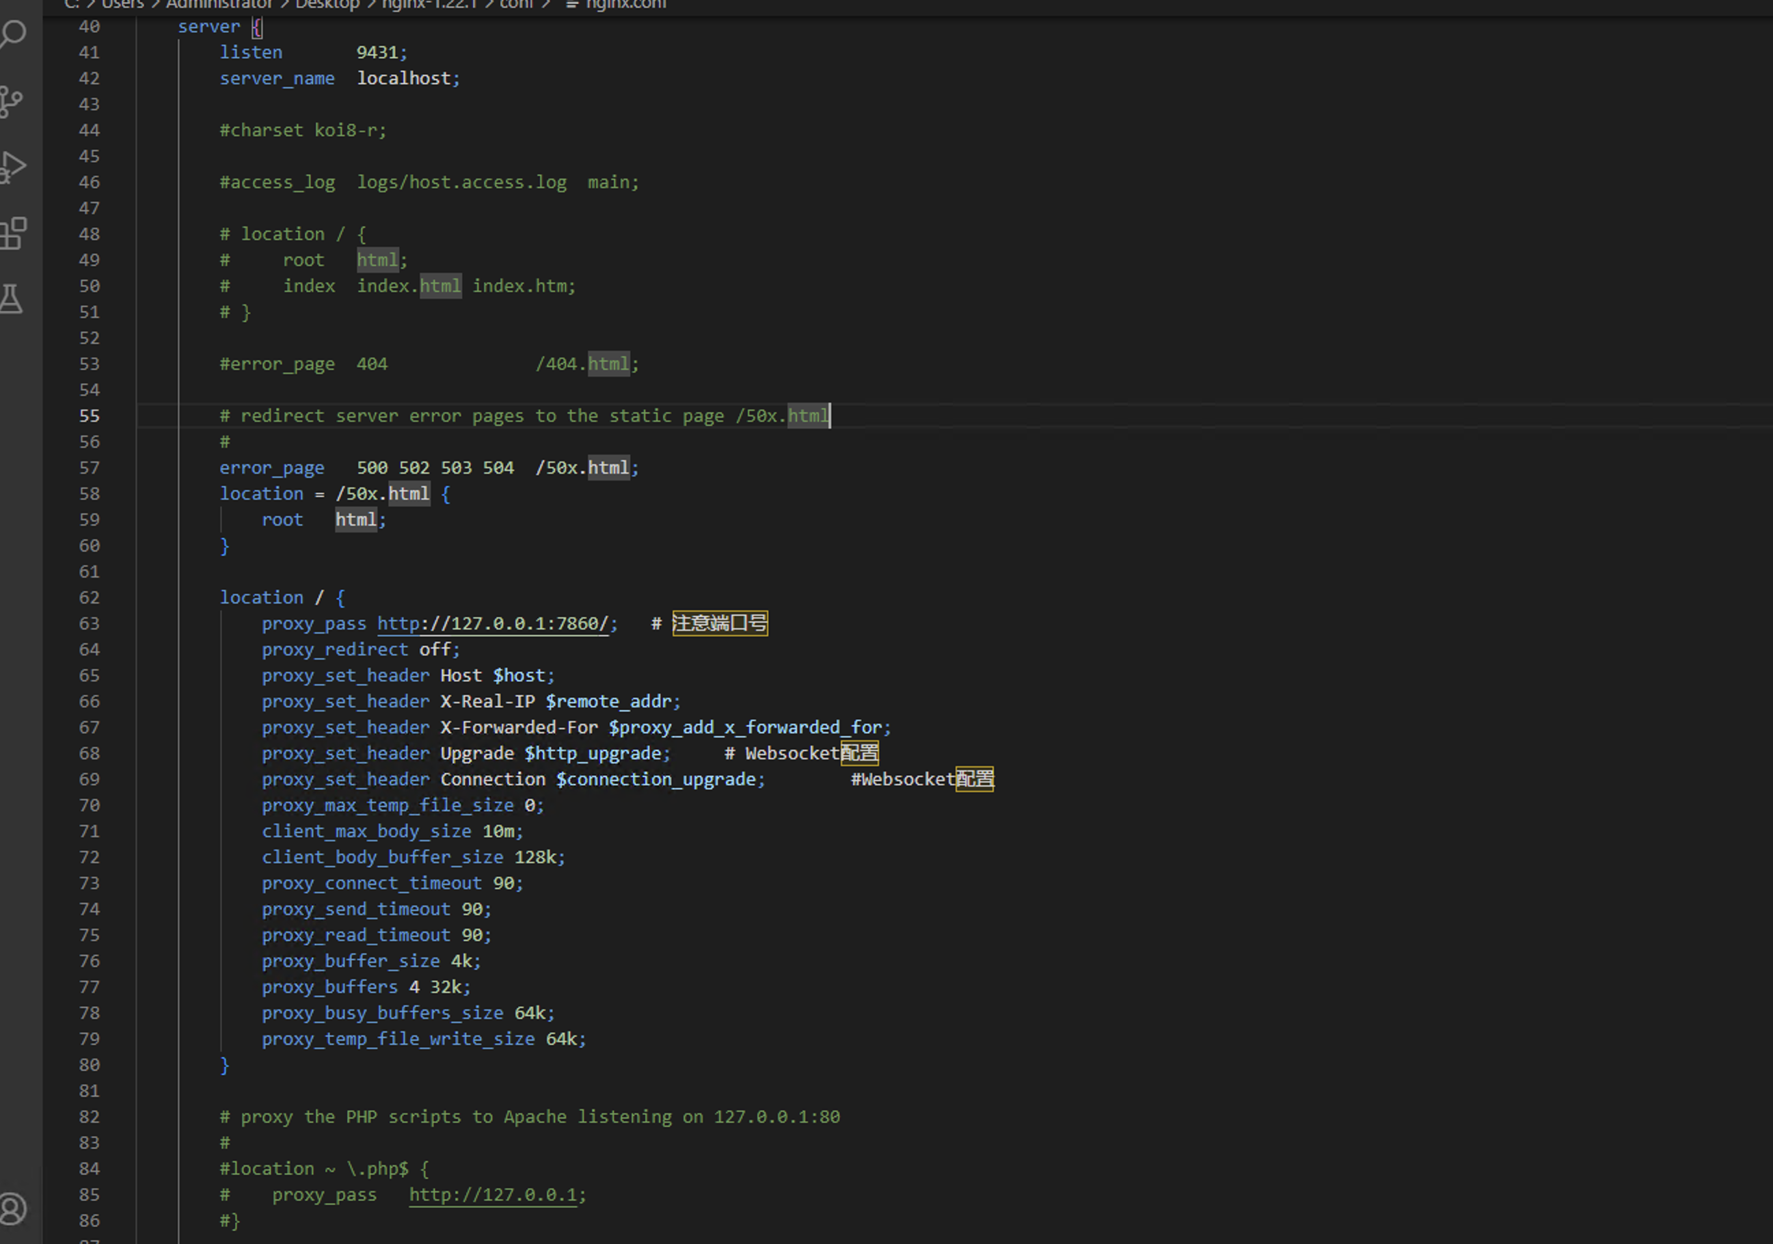The width and height of the screenshot is (1773, 1244).
Task: Click the highlighted Chinese comment on line 63
Action: click(x=719, y=624)
